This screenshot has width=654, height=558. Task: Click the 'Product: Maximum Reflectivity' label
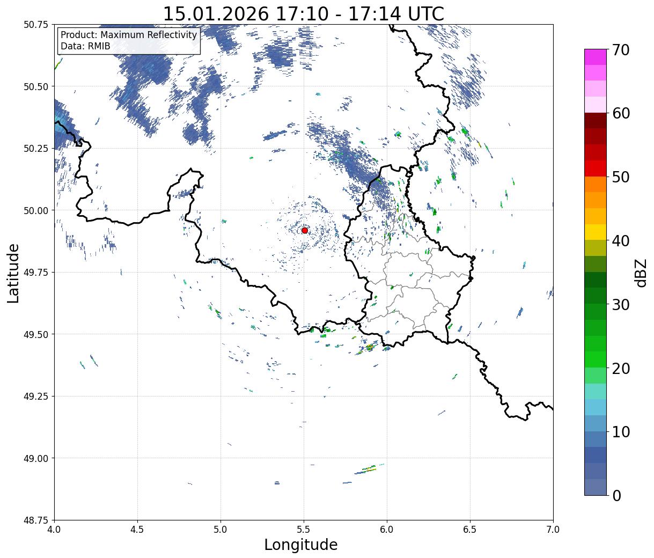[129, 35]
